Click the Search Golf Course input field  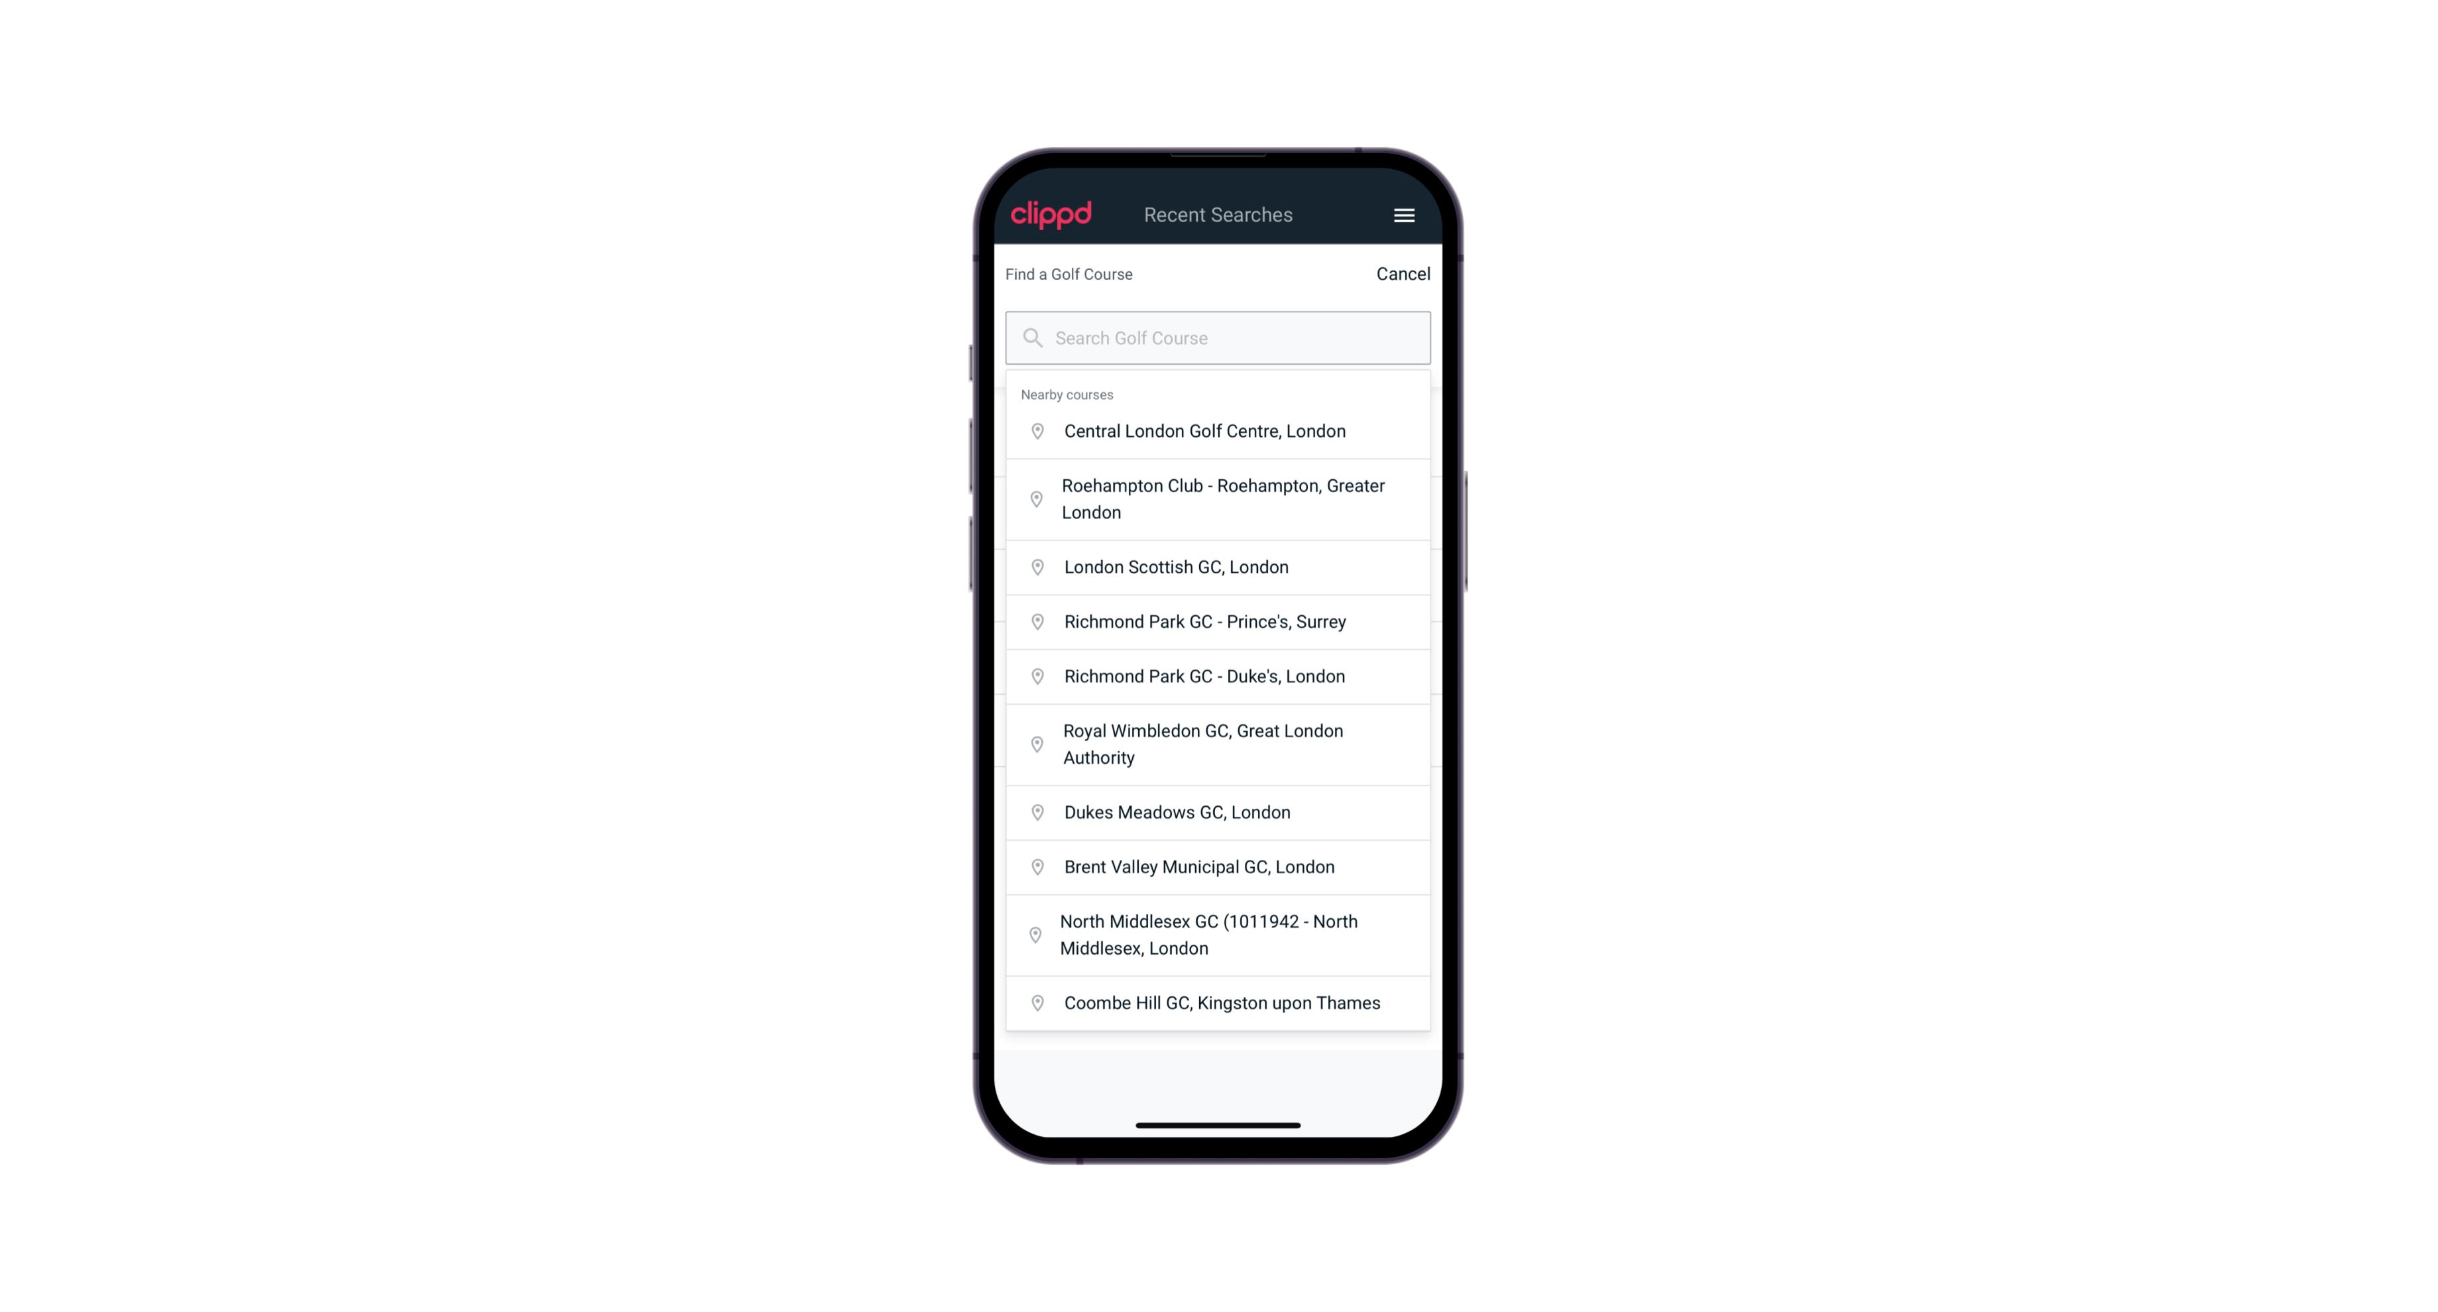tap(1218, 337)
